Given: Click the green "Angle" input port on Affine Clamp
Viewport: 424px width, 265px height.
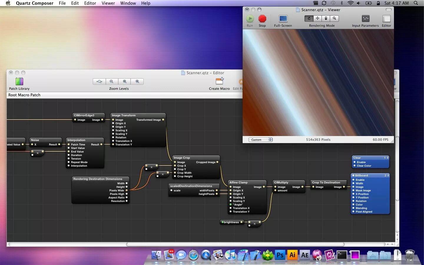Looking at the screenshot, I should pyautogui.click(x=231, y=205).
